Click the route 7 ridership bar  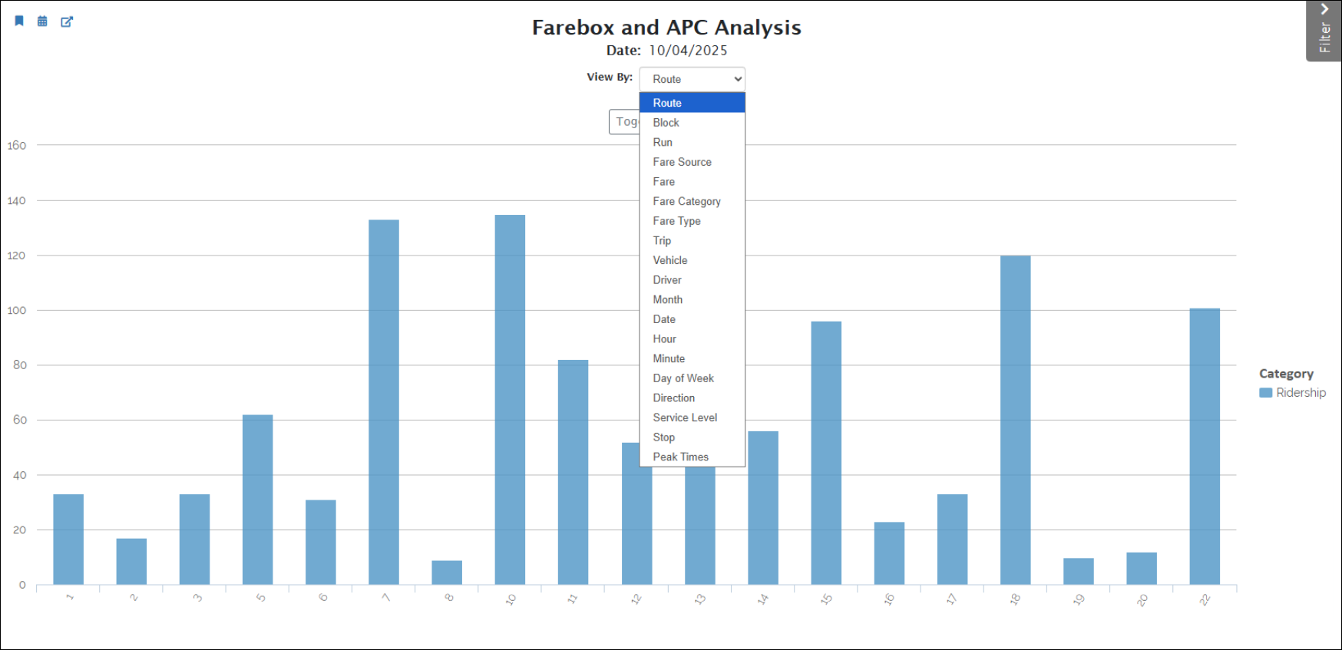coord(383,402)
